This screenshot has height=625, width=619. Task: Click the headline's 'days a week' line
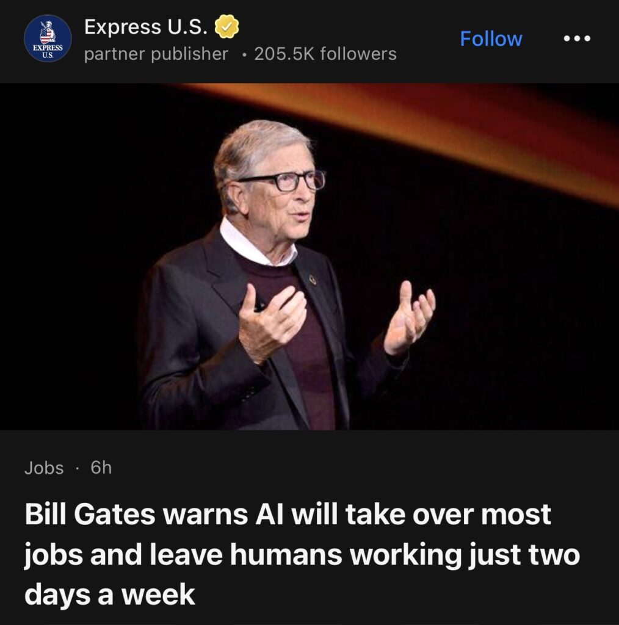coord(110,594)
